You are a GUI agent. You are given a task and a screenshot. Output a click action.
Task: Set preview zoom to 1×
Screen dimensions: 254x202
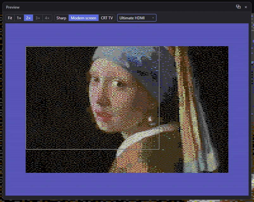tap(19, 18)
